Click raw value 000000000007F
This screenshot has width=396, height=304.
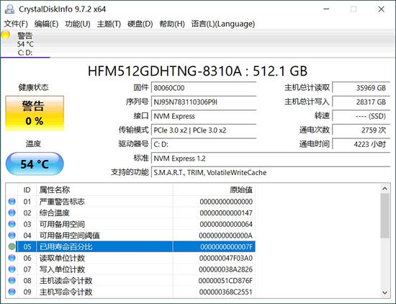coord(227,246)
